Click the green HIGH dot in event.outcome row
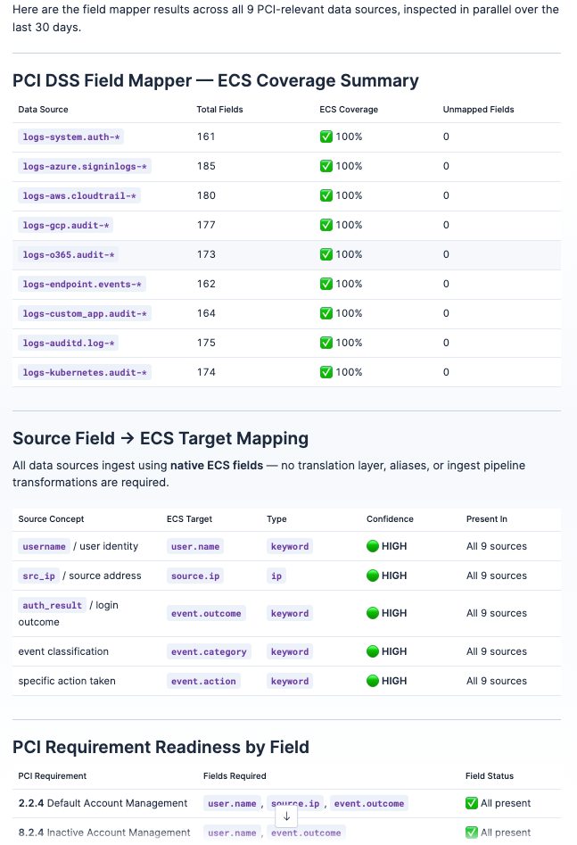This screenshot has width=577, height=845. 372,613
